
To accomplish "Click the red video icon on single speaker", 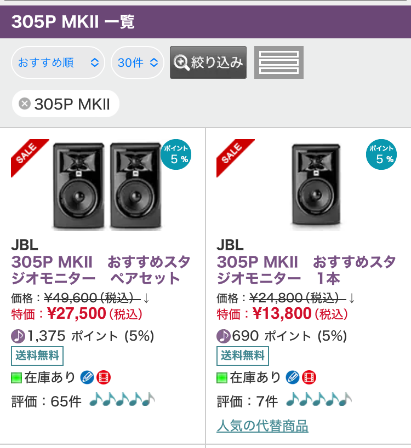I will pos(309,377).
